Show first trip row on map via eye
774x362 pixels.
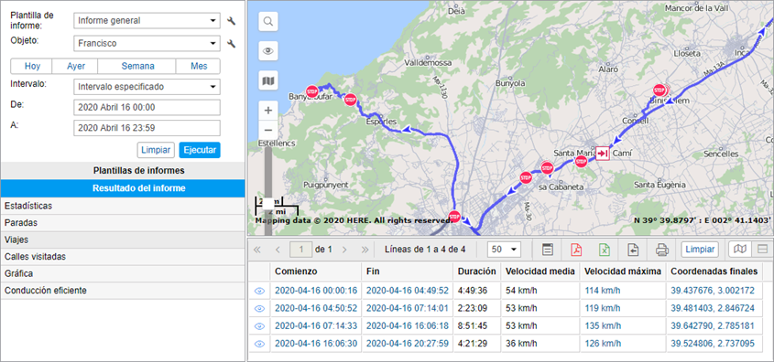[259, 291]
